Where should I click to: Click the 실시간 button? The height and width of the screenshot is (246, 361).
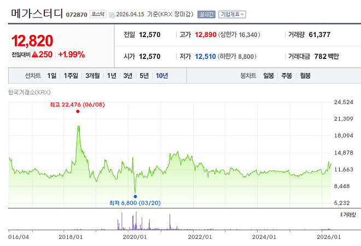coord(206,15)
